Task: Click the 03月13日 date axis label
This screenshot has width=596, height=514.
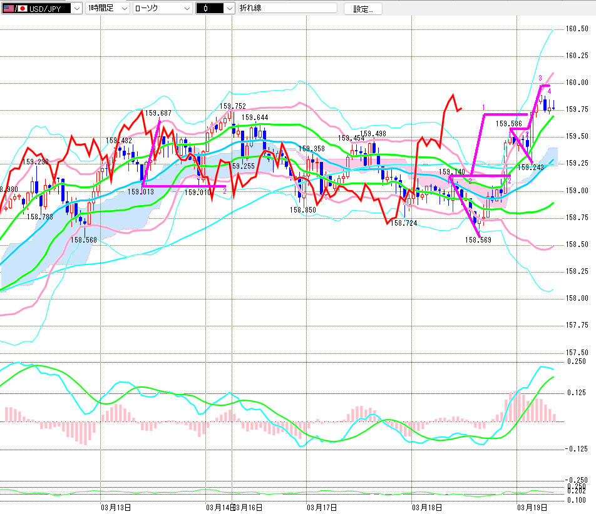Action: (115, 506)
